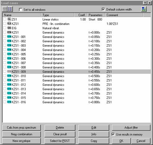Click DYN icon of KZS1 - 016
Image resolution: width=153 pixels, height=145 pixels.
pyautogui.click(x=9, y=102)
